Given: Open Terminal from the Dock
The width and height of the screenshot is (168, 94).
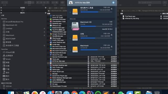Looking at the screenshot, I should coord(19,93).
